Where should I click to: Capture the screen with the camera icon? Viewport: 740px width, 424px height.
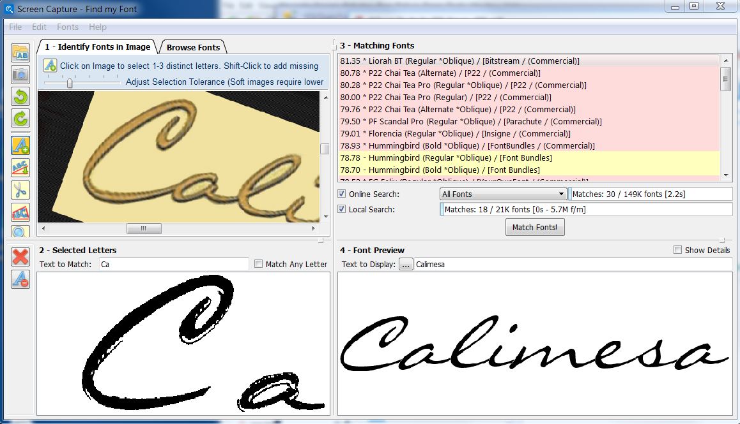coord(20,75)
